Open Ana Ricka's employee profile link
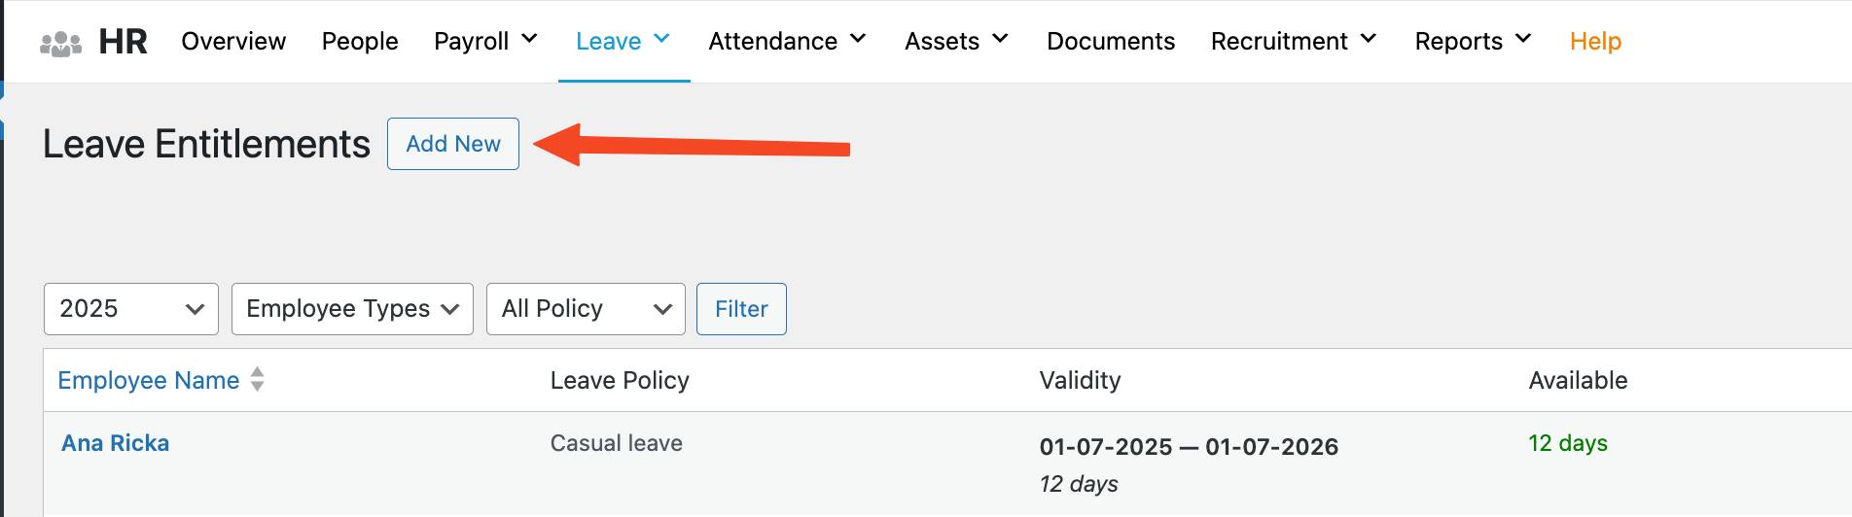 pos(116,443)
